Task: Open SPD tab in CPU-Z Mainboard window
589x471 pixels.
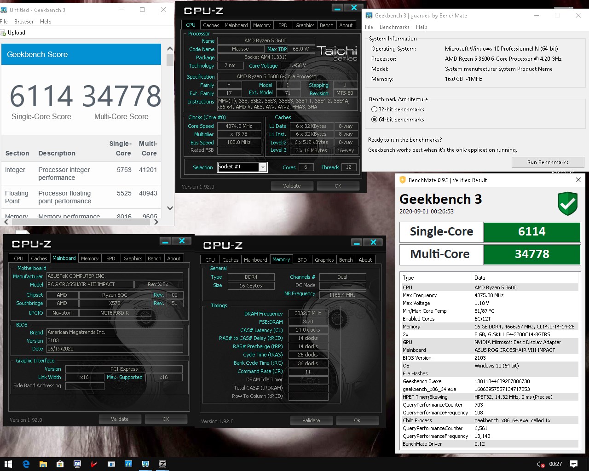Action: coord(111,258)
